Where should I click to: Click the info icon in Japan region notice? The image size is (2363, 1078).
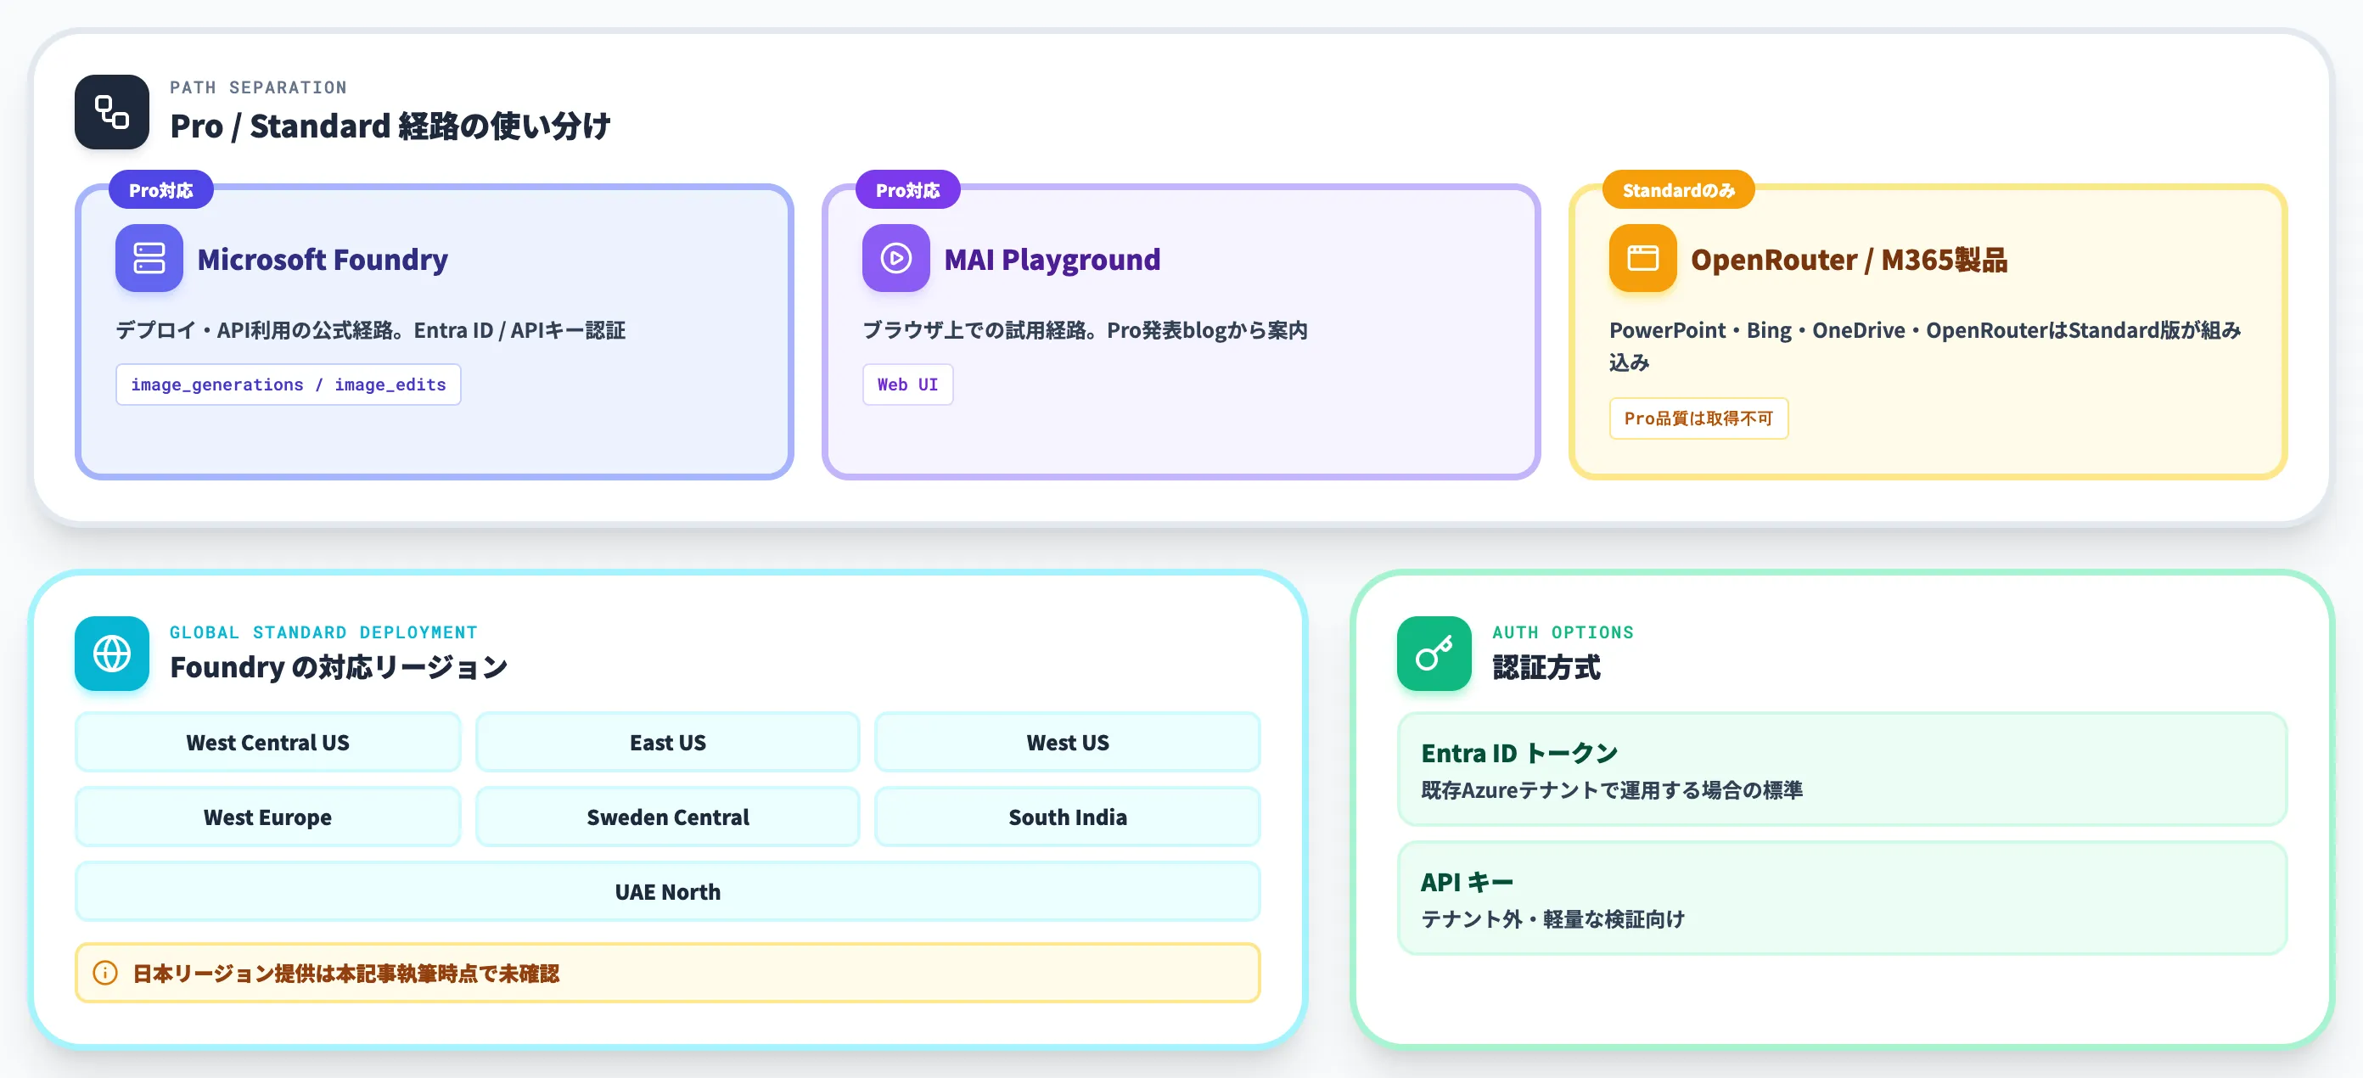[x=105, y=973]
